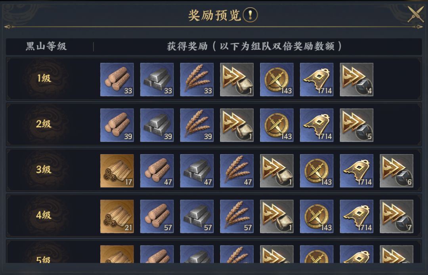Tap the wood logs reward numbered 47
This screenshot has height=275, width=428.
(x=157, y=171)
